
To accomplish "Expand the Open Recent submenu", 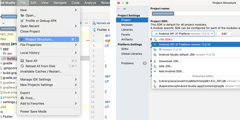I will click(49, 26).
